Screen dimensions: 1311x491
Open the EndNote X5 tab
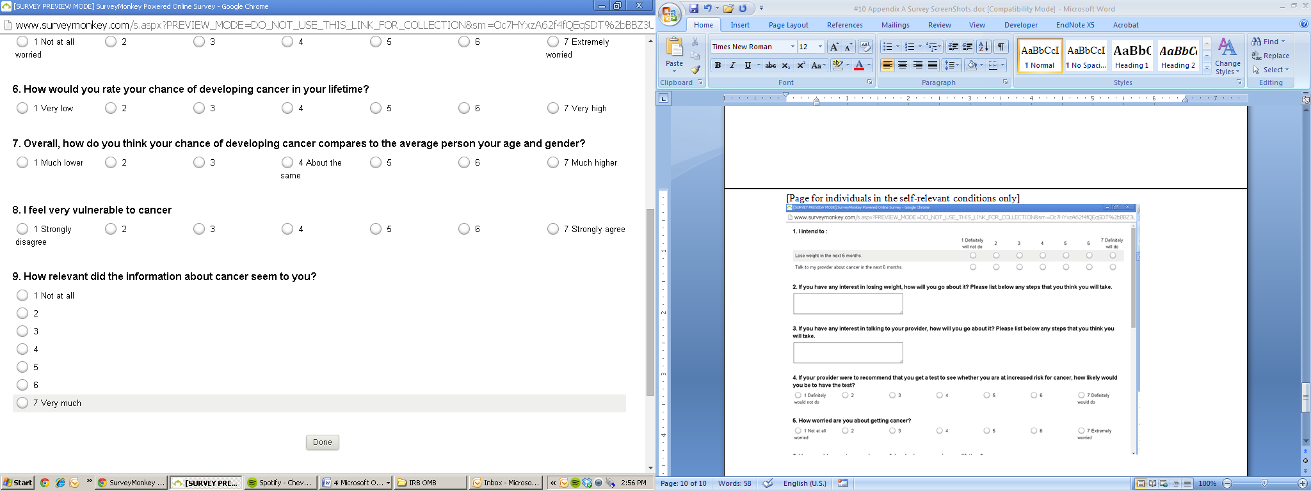click(x=1075, y=25)
